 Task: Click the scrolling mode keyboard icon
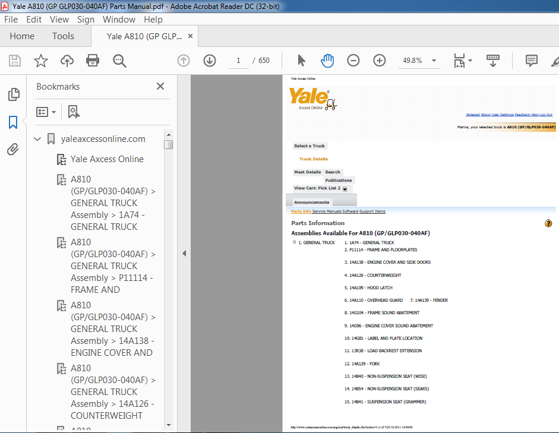(493, 61)
